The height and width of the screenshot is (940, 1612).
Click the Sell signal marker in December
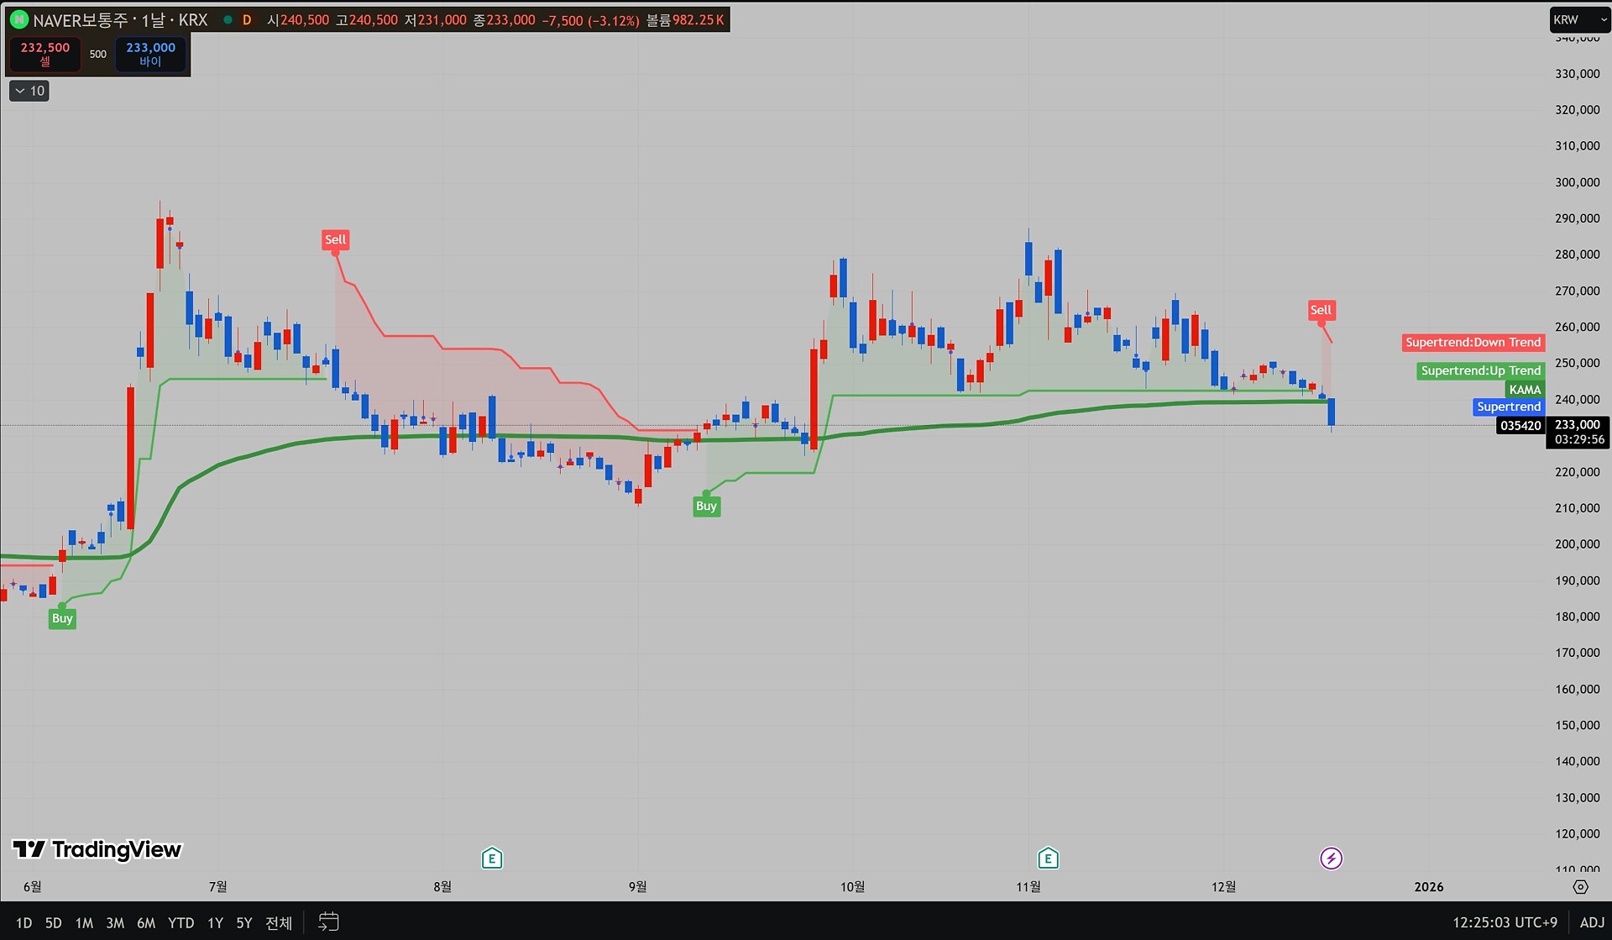pyautogui.click(x=1321, y=310)
